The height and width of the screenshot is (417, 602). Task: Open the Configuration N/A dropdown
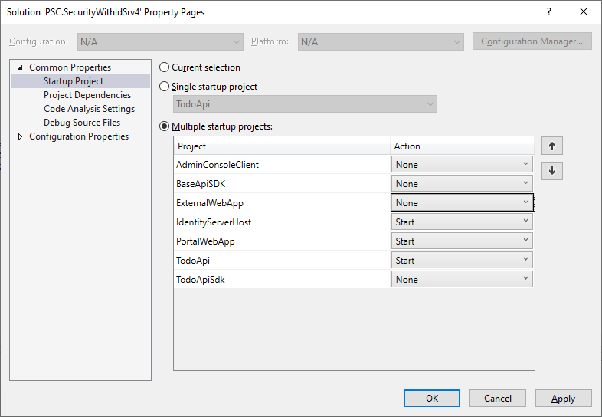click(x=160, y=41)
